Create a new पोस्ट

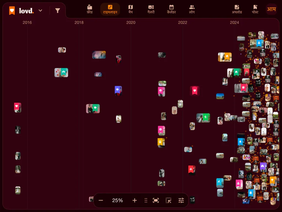(x=255, y=9)
